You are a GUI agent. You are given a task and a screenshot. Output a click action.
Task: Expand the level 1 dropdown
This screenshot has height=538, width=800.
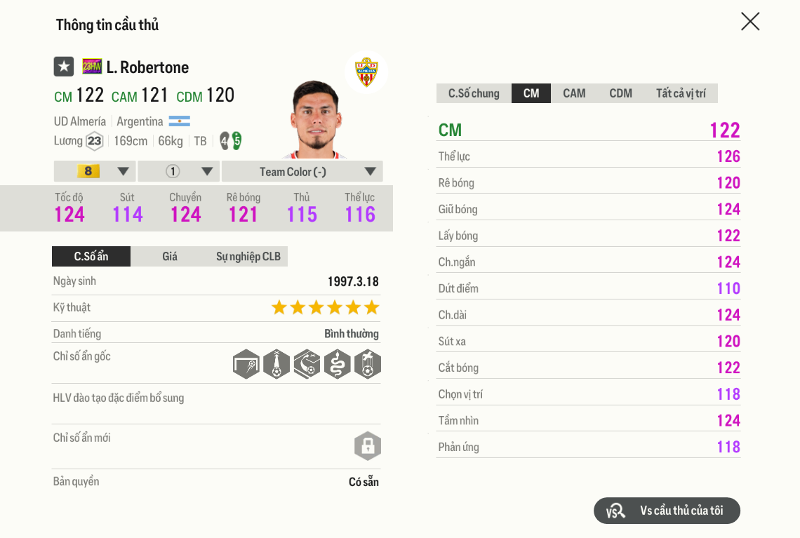coord(179,171)
